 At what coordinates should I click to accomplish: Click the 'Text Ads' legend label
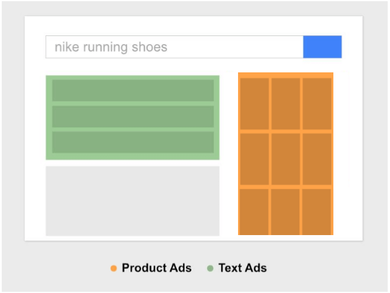(x=243, y=268)
